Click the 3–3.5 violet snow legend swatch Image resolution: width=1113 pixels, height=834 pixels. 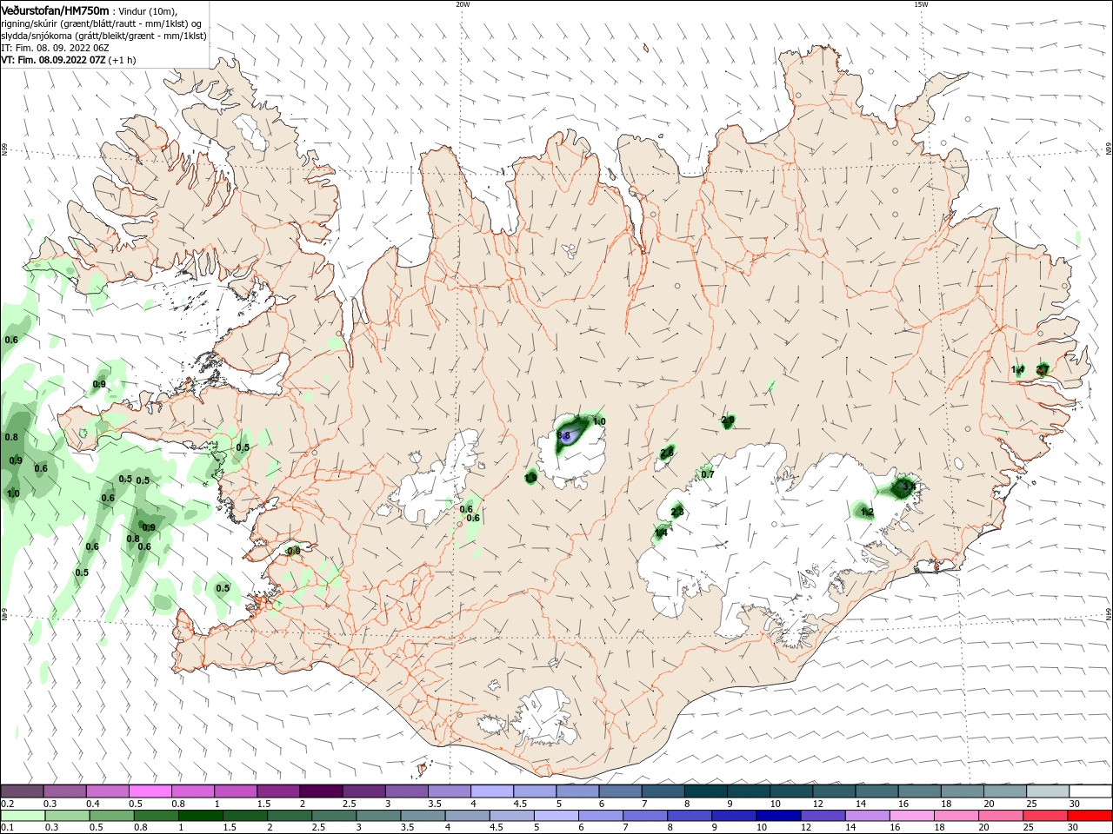(x=406, y=791)
